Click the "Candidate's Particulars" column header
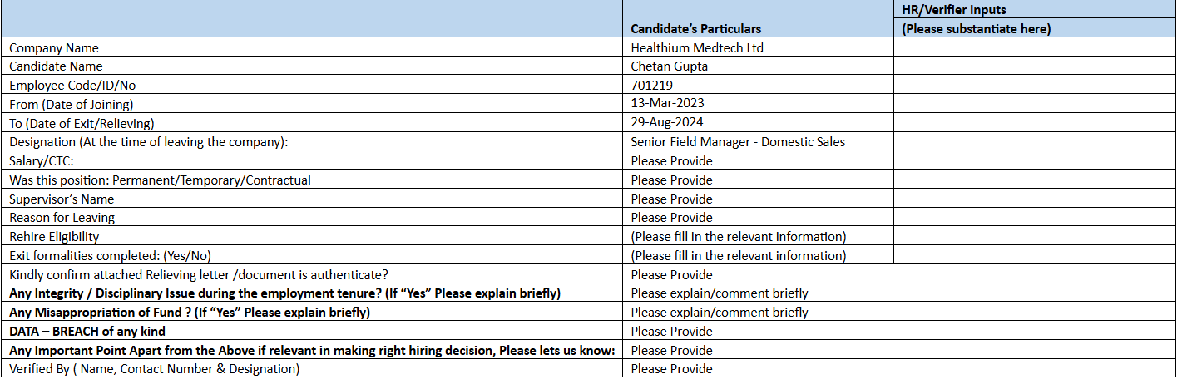The height and width of the screenshot is (384, 1187). pyautogui.click(x=695, y=29)
